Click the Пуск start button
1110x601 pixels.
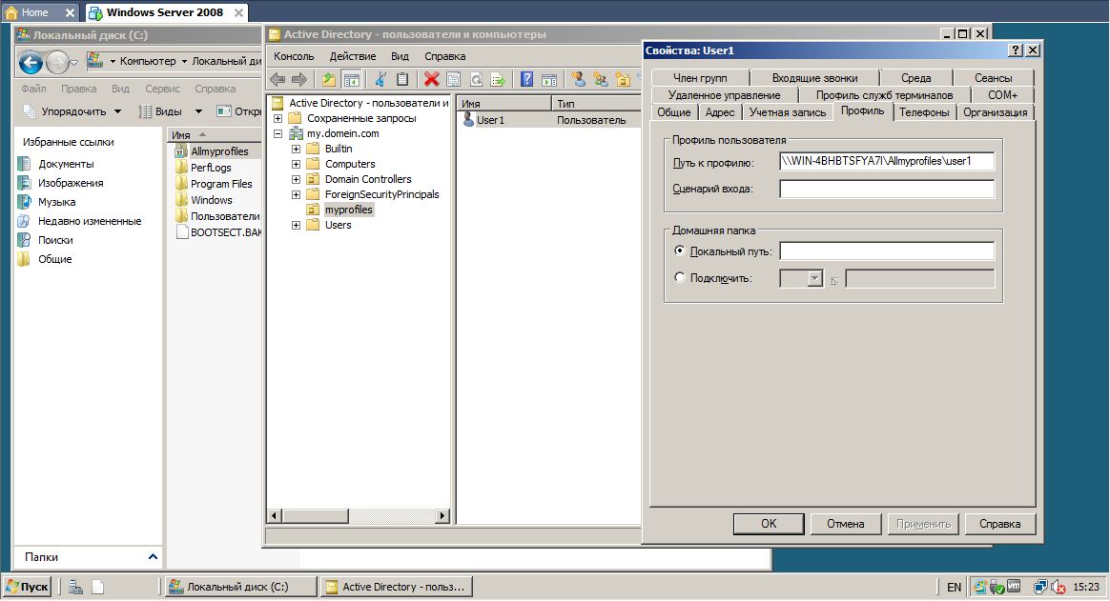[28, 587]
